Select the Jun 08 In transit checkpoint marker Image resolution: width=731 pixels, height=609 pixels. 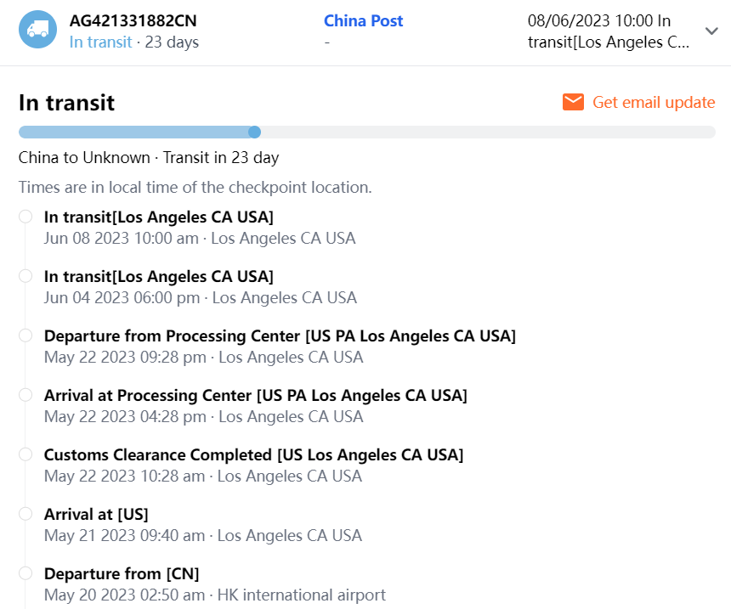[25, 217]
